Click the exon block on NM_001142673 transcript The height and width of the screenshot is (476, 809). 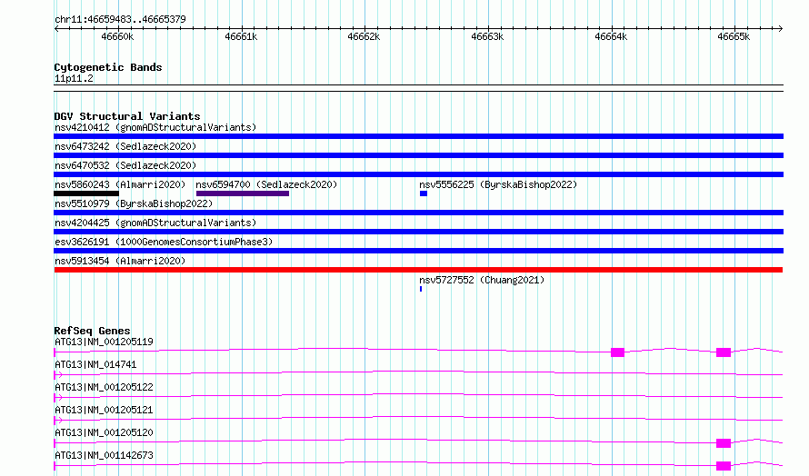[724, 466]
